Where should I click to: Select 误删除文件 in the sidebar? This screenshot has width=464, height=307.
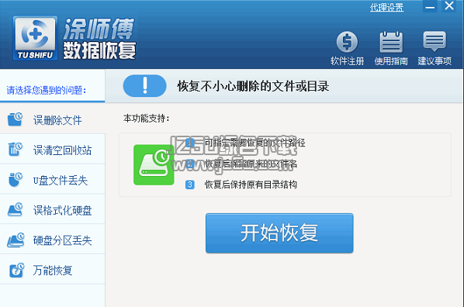pyautogui.click(x=53, y=119)
